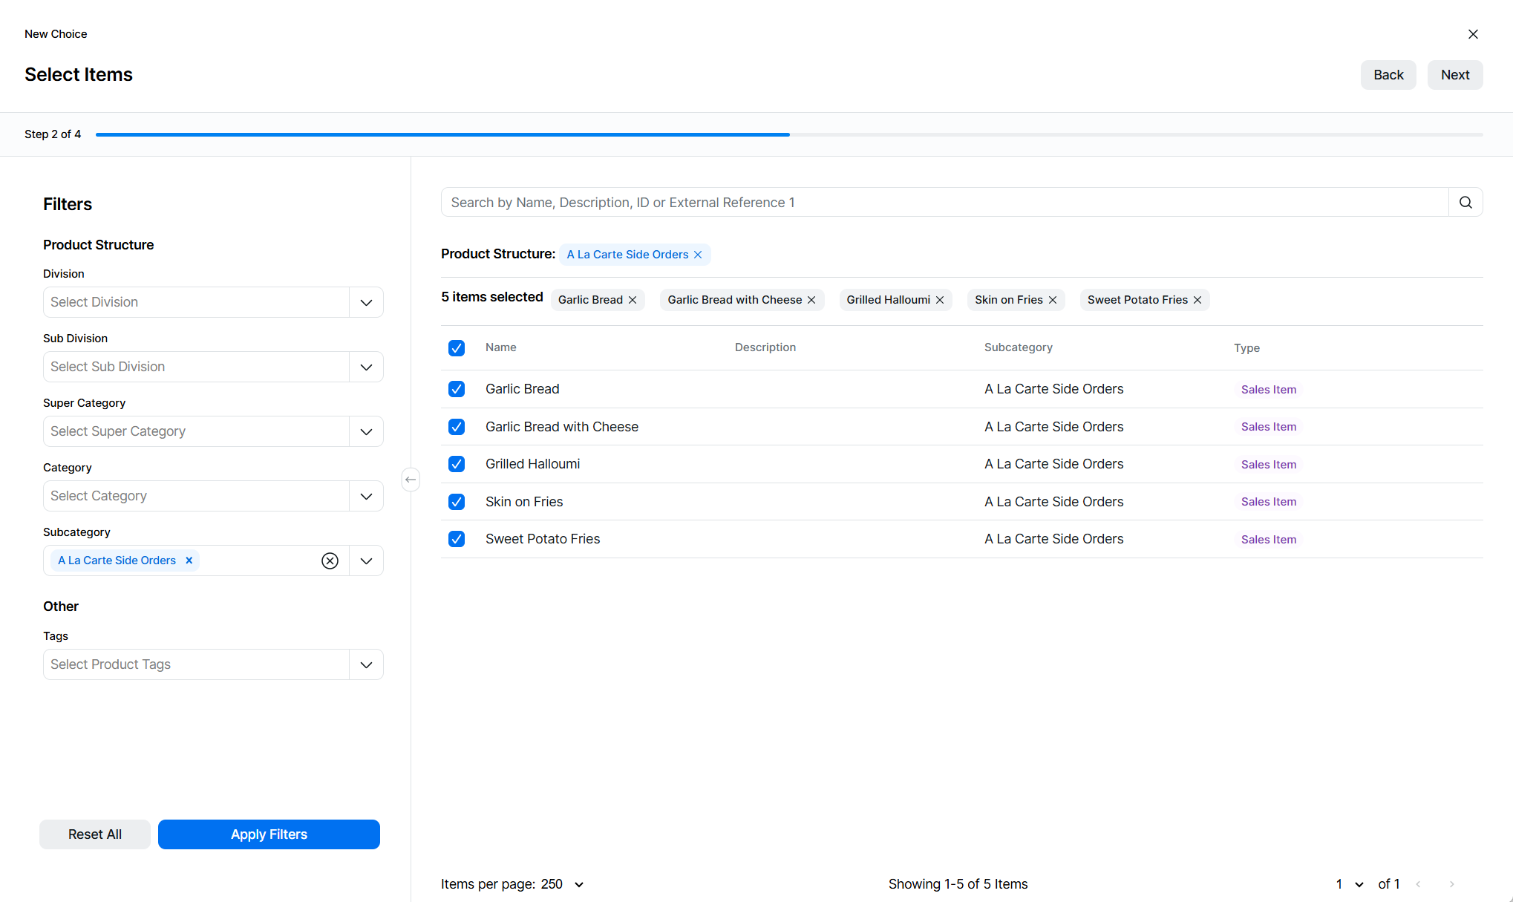
Task: Focus the item search field
Action: click(944, 203)
